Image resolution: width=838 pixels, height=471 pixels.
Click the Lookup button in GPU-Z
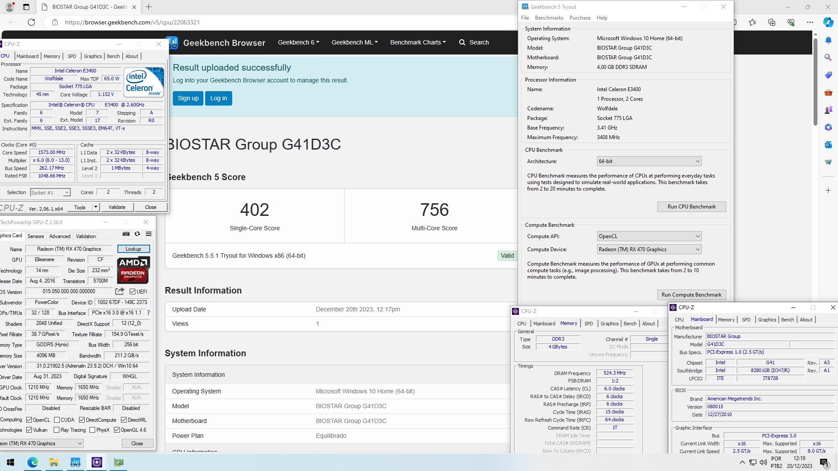click(133, 249)
